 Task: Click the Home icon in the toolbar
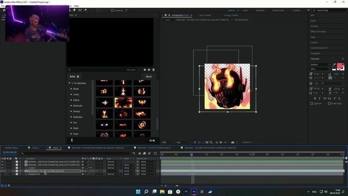pos(4,10)
